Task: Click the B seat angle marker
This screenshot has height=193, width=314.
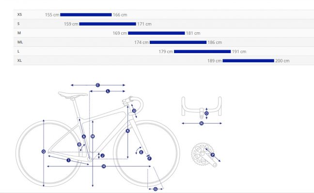Action: coord(79,144)
